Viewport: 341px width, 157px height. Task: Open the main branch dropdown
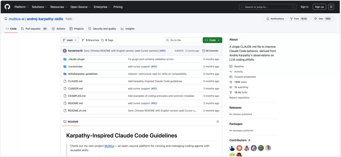coord(70,40)
